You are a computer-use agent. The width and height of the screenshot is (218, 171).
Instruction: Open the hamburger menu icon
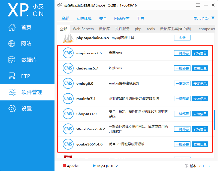pos(198,5)
